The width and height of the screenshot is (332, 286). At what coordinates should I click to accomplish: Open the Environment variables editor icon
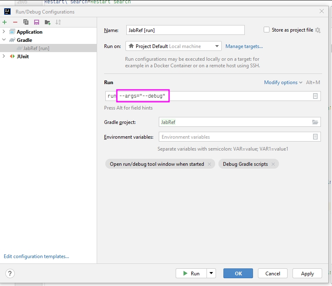tap(315, 137)
